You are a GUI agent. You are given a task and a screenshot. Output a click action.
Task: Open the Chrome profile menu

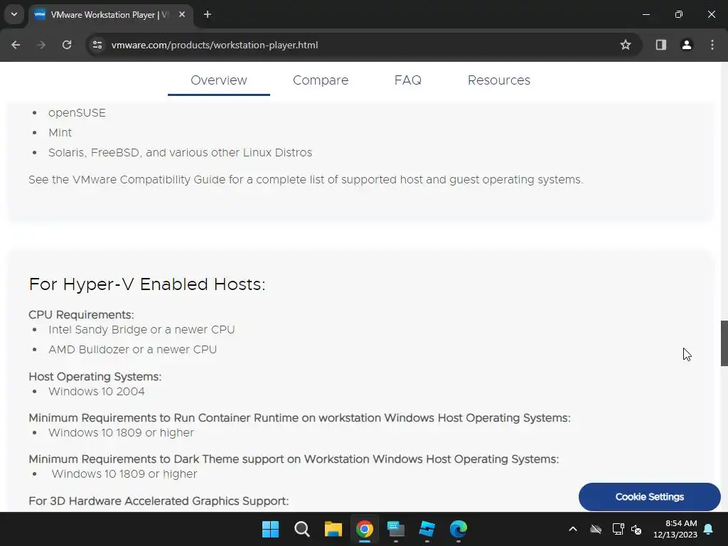(x=686, y=45)
